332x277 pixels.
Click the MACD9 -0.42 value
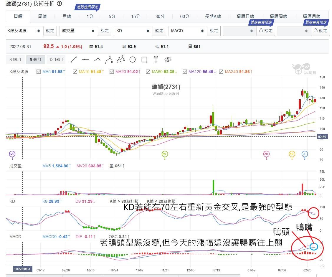click(x=57, y=237)
